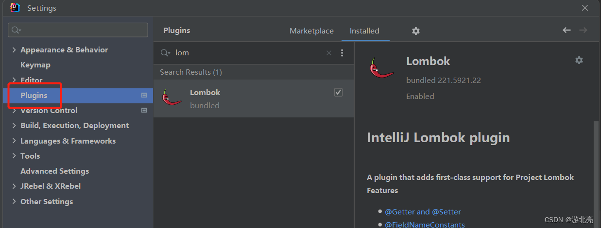Click the IntelliJ Lombok plugin heading
The height and width of the screenshot is (228, 601).
438,138
